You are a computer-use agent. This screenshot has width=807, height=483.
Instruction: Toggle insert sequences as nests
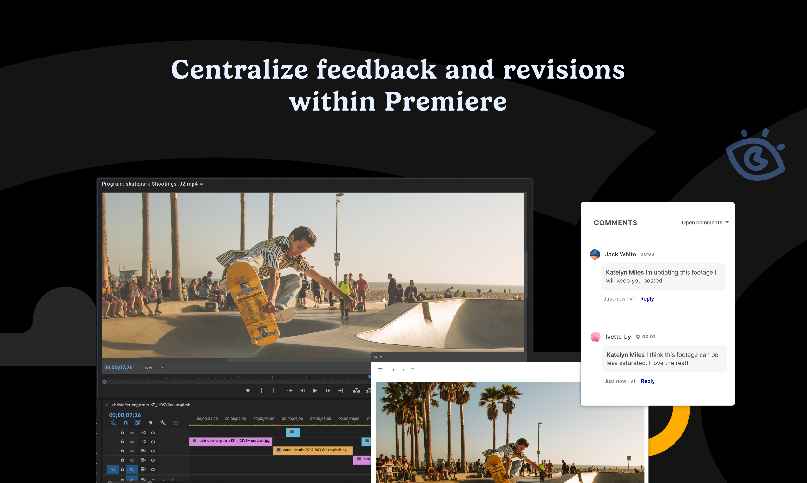click(x=113, y=423)
